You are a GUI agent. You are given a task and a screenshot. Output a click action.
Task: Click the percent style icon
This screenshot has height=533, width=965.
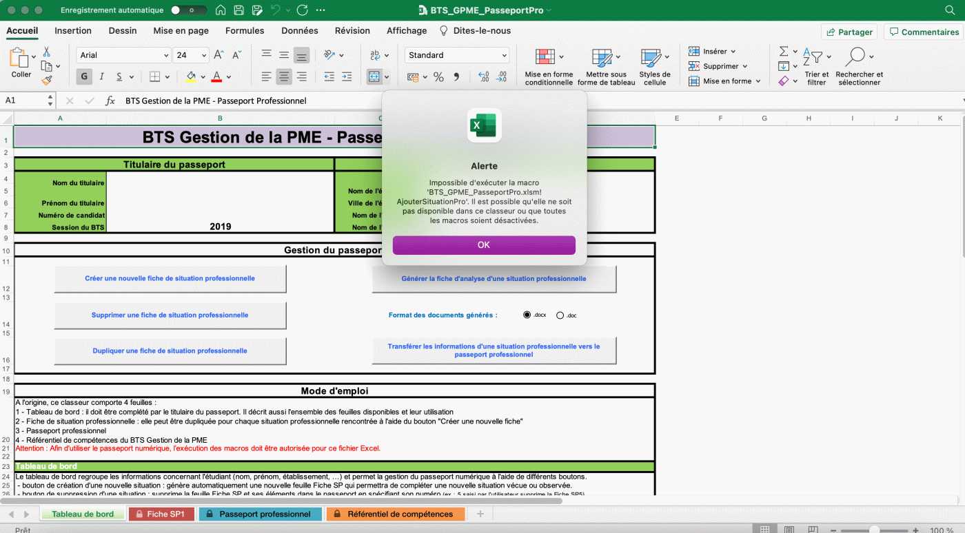(x=438, y=77)
